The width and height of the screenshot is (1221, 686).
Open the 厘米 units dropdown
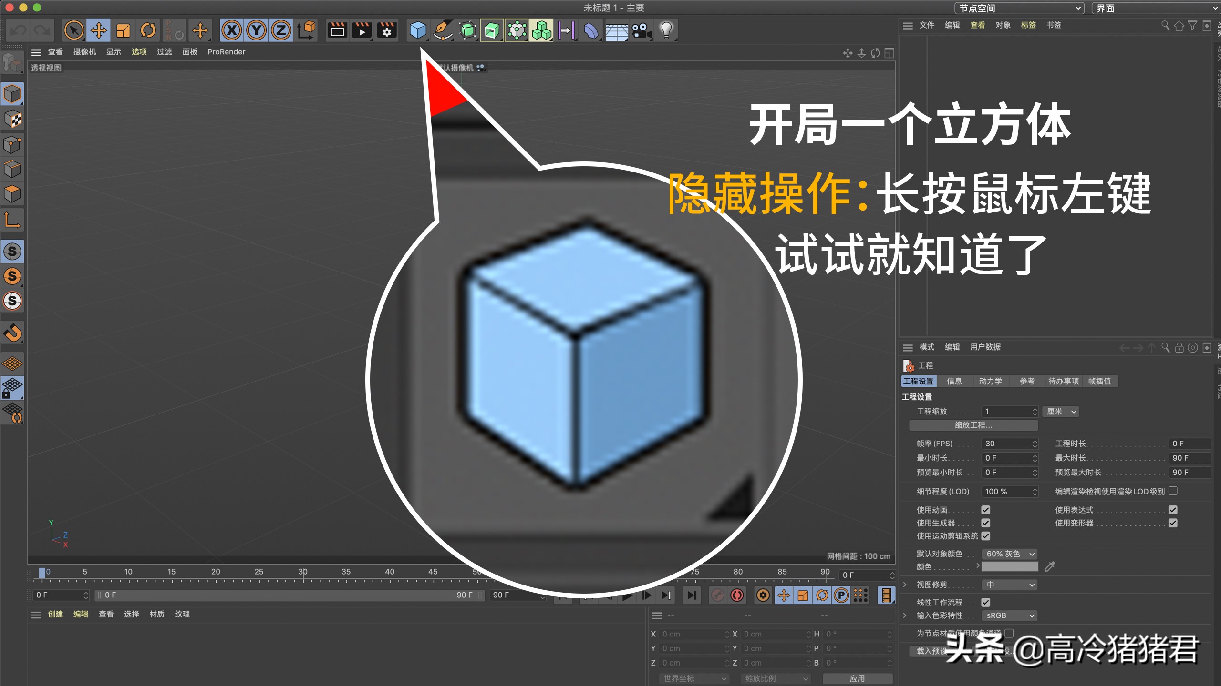[1060, 411]
